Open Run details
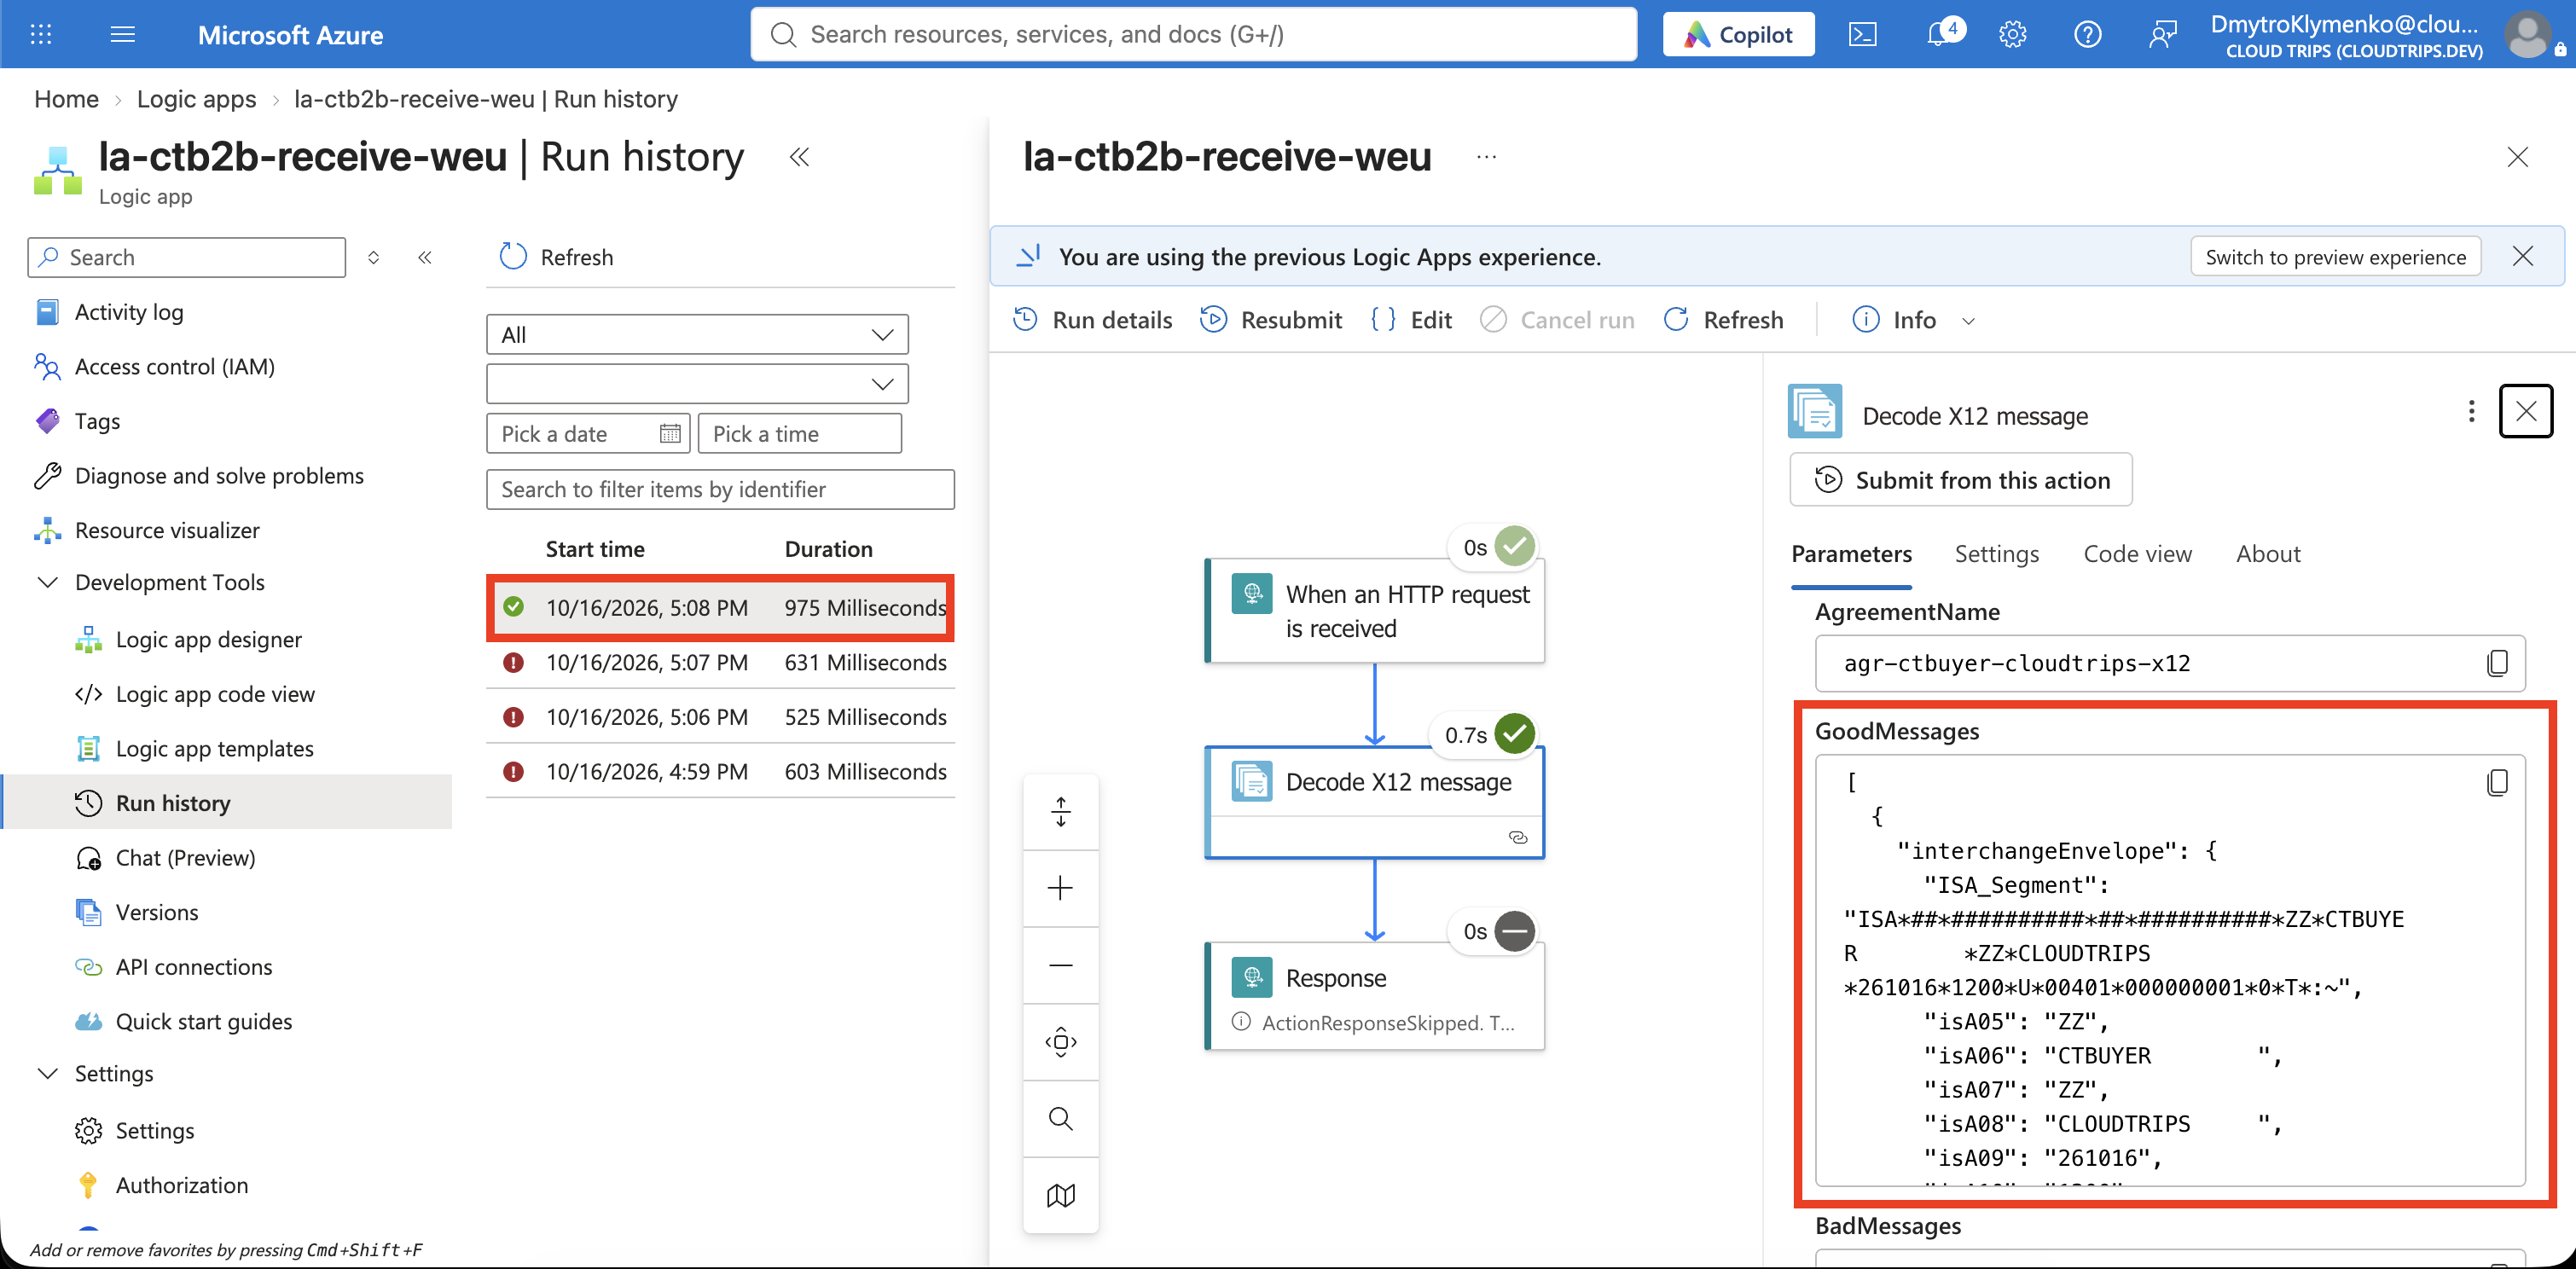The width and height of the screenshot is (2576, 1269). (x=1092, y=320)
